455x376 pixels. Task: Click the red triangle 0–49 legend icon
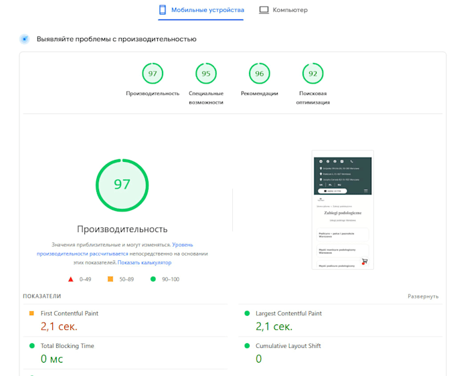[70, 280]
